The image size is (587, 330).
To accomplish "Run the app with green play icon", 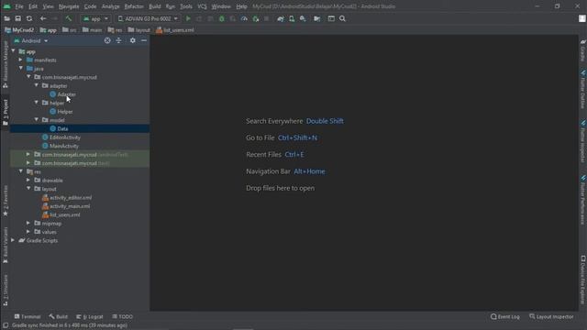I will pyautogui.click(x=188, y=18).
